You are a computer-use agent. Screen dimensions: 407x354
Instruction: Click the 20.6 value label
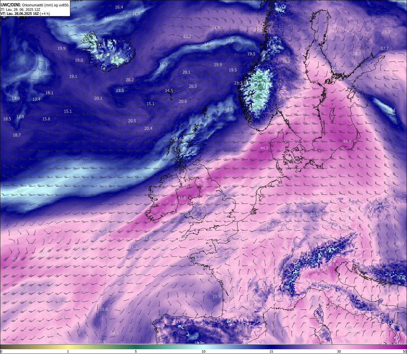183,101
